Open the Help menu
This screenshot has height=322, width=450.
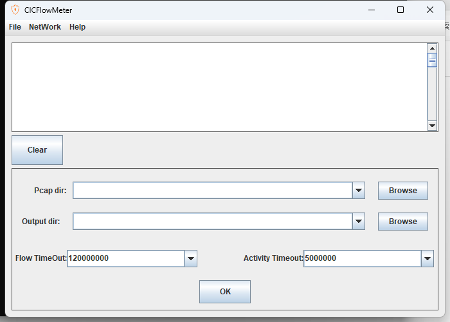tap(78, 27)
